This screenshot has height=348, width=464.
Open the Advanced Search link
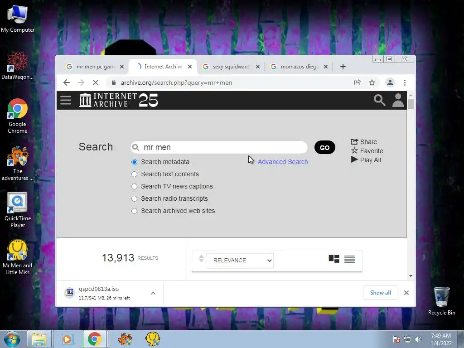[283, 162]
